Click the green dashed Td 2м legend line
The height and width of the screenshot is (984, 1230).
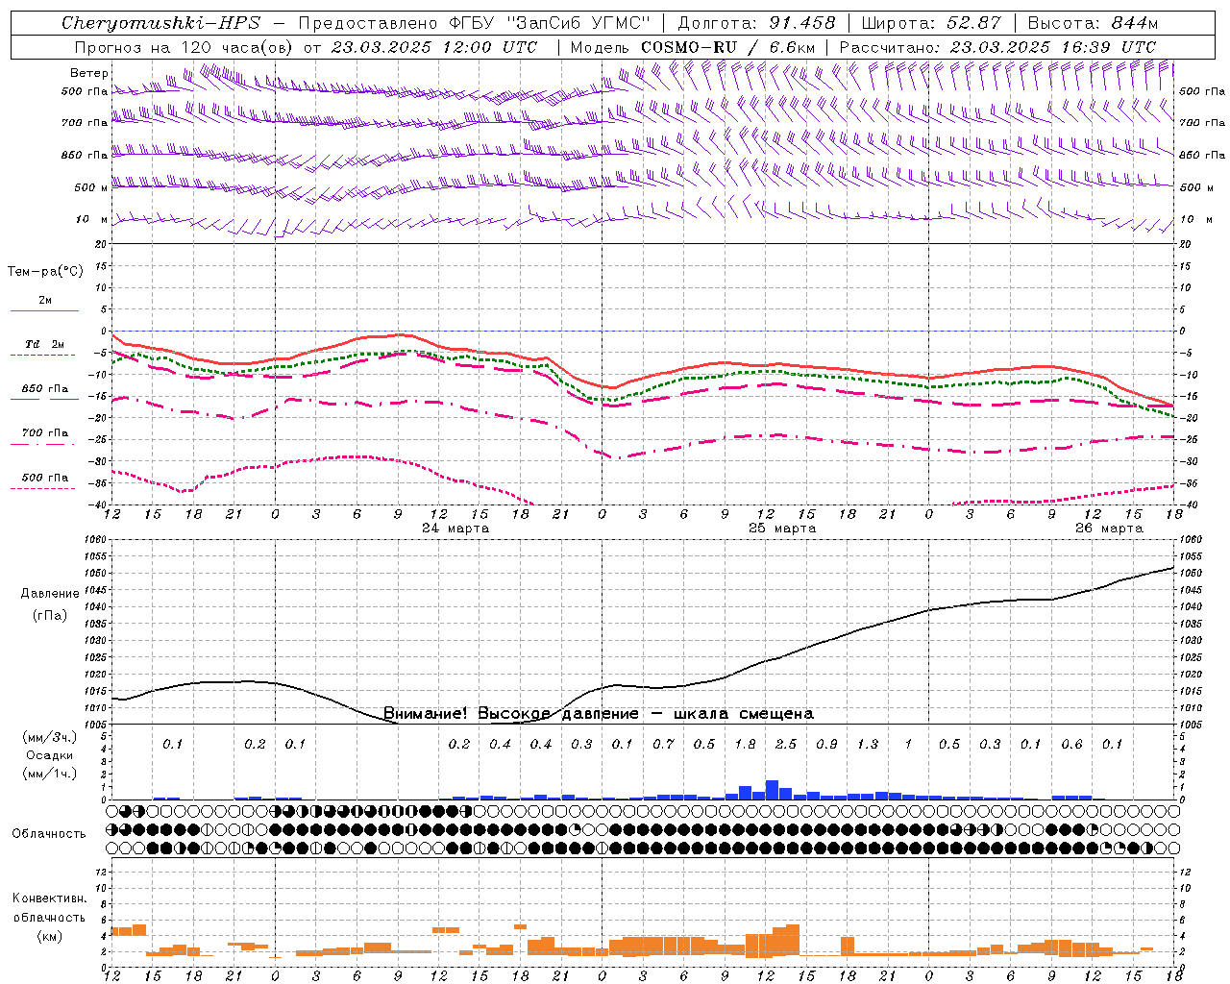pos(42,355)
